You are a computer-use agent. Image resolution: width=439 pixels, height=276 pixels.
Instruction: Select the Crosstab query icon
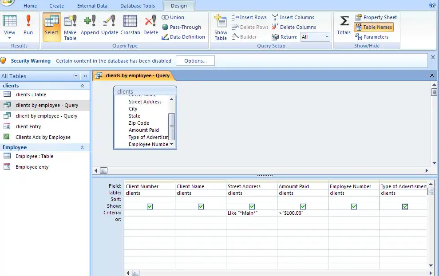(130, 25)
